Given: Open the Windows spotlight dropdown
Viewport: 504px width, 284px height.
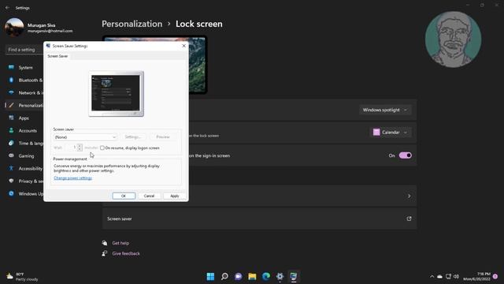Looking at the screenshot, I should click(385, 110).
